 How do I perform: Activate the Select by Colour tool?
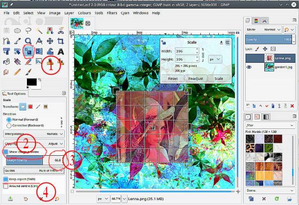point(50,30)
